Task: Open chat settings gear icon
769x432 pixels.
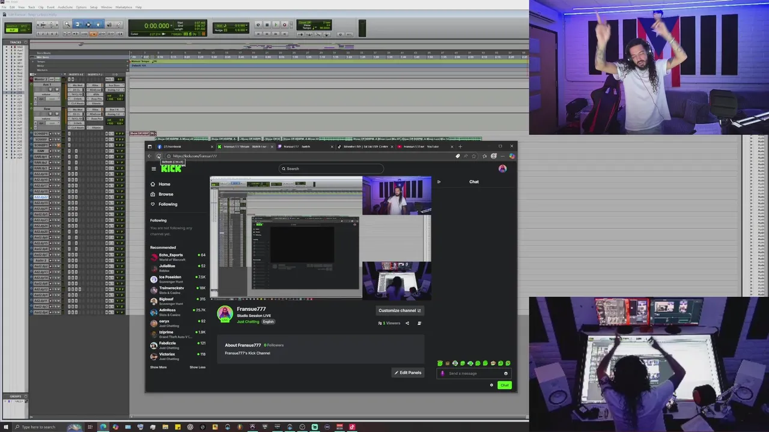Action: click(x=491, y=385)
